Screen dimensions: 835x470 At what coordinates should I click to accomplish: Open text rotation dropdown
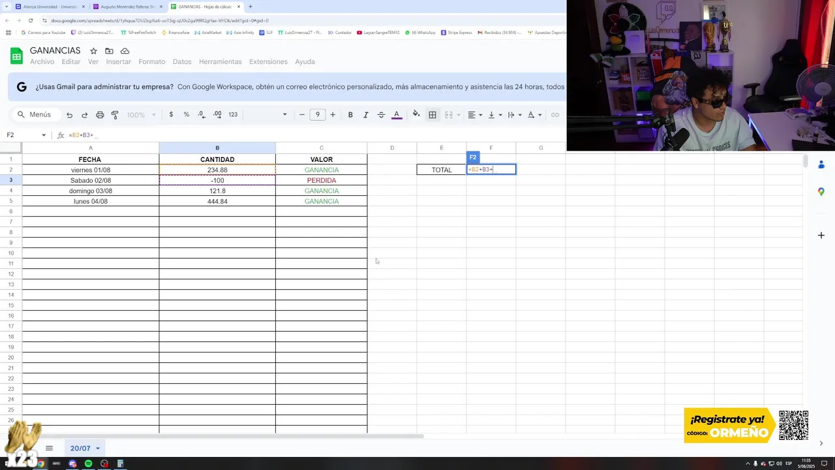[x=534, y=115]
